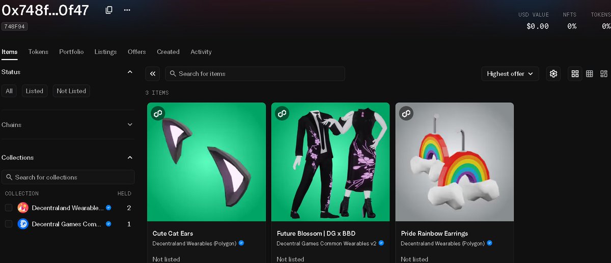Click the NFTS 0% figure
Viewport: 611px width, 263px height.
tap(572, 26)
